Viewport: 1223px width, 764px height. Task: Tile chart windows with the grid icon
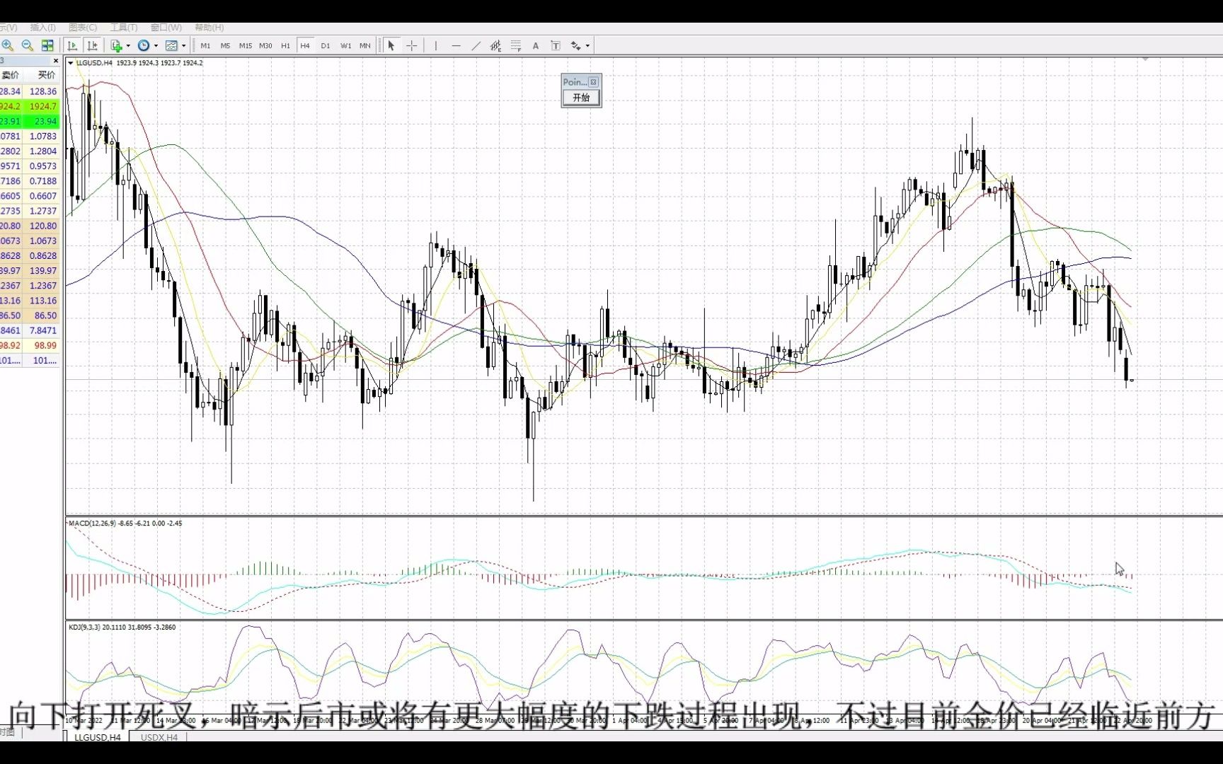(47, 45)
